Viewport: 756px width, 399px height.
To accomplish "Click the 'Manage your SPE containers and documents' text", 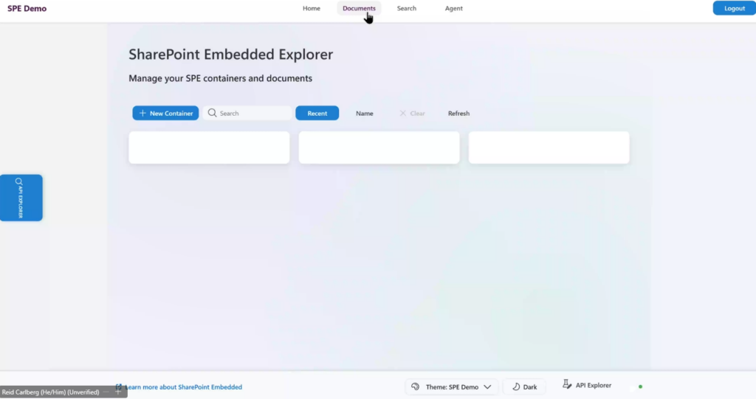I will [220, 78].
